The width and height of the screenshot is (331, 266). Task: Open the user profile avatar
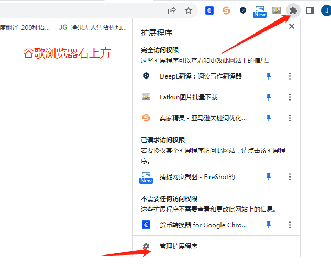(326, 10)
